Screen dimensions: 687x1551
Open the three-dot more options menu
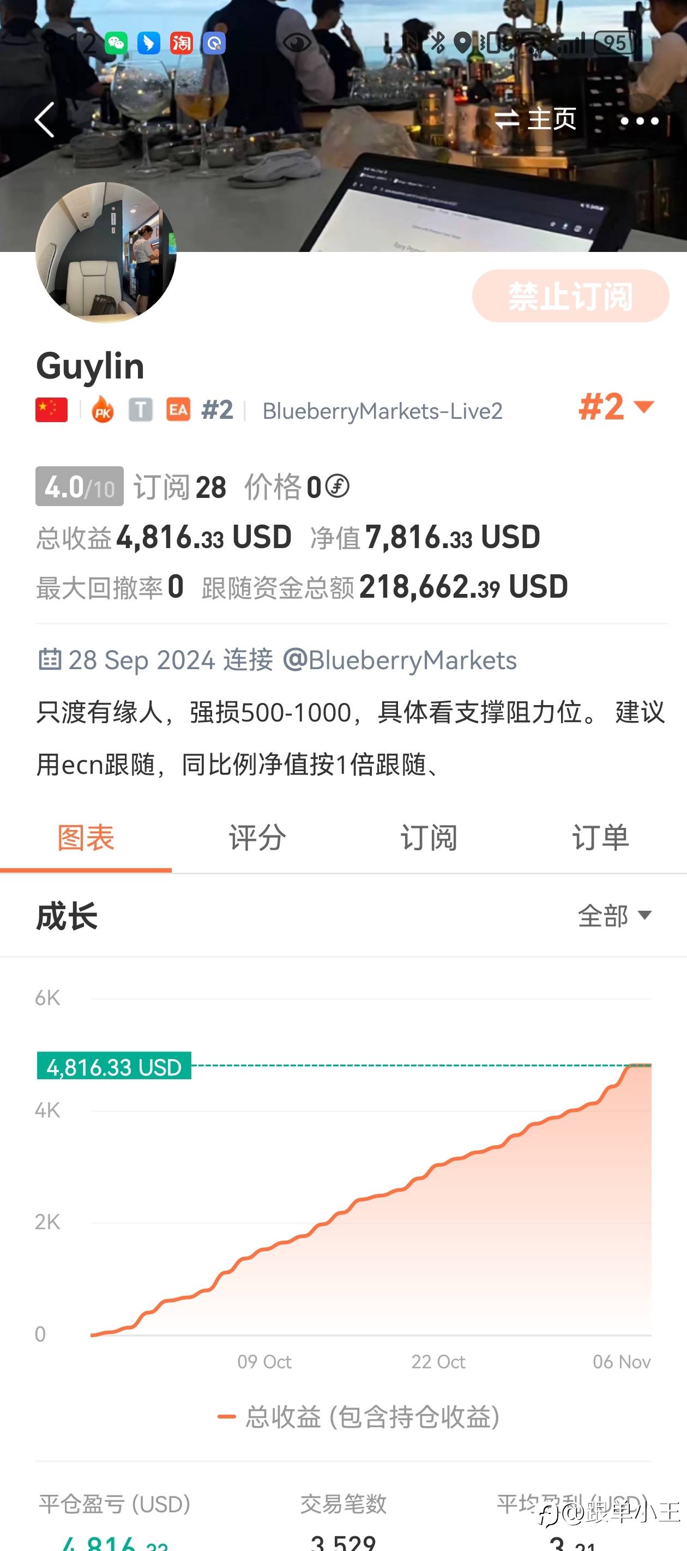(x=639, y=121)
